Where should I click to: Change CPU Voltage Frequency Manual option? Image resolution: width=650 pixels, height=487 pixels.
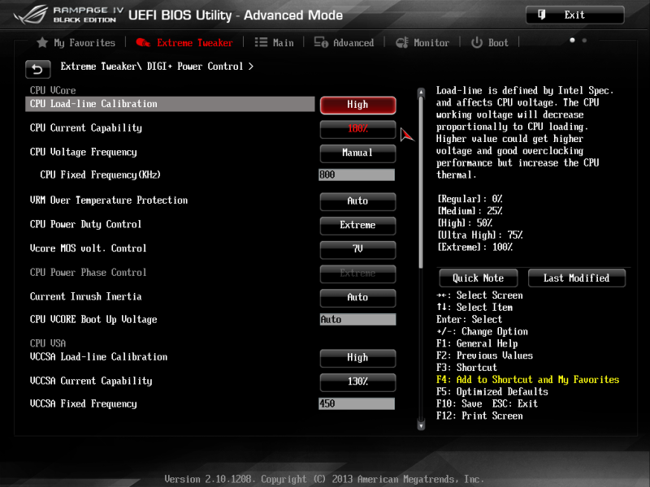[x=357, y=153]
